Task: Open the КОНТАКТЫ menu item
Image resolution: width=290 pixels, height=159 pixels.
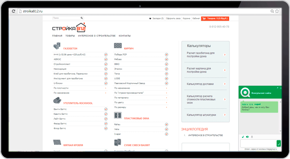Action: 125,36
